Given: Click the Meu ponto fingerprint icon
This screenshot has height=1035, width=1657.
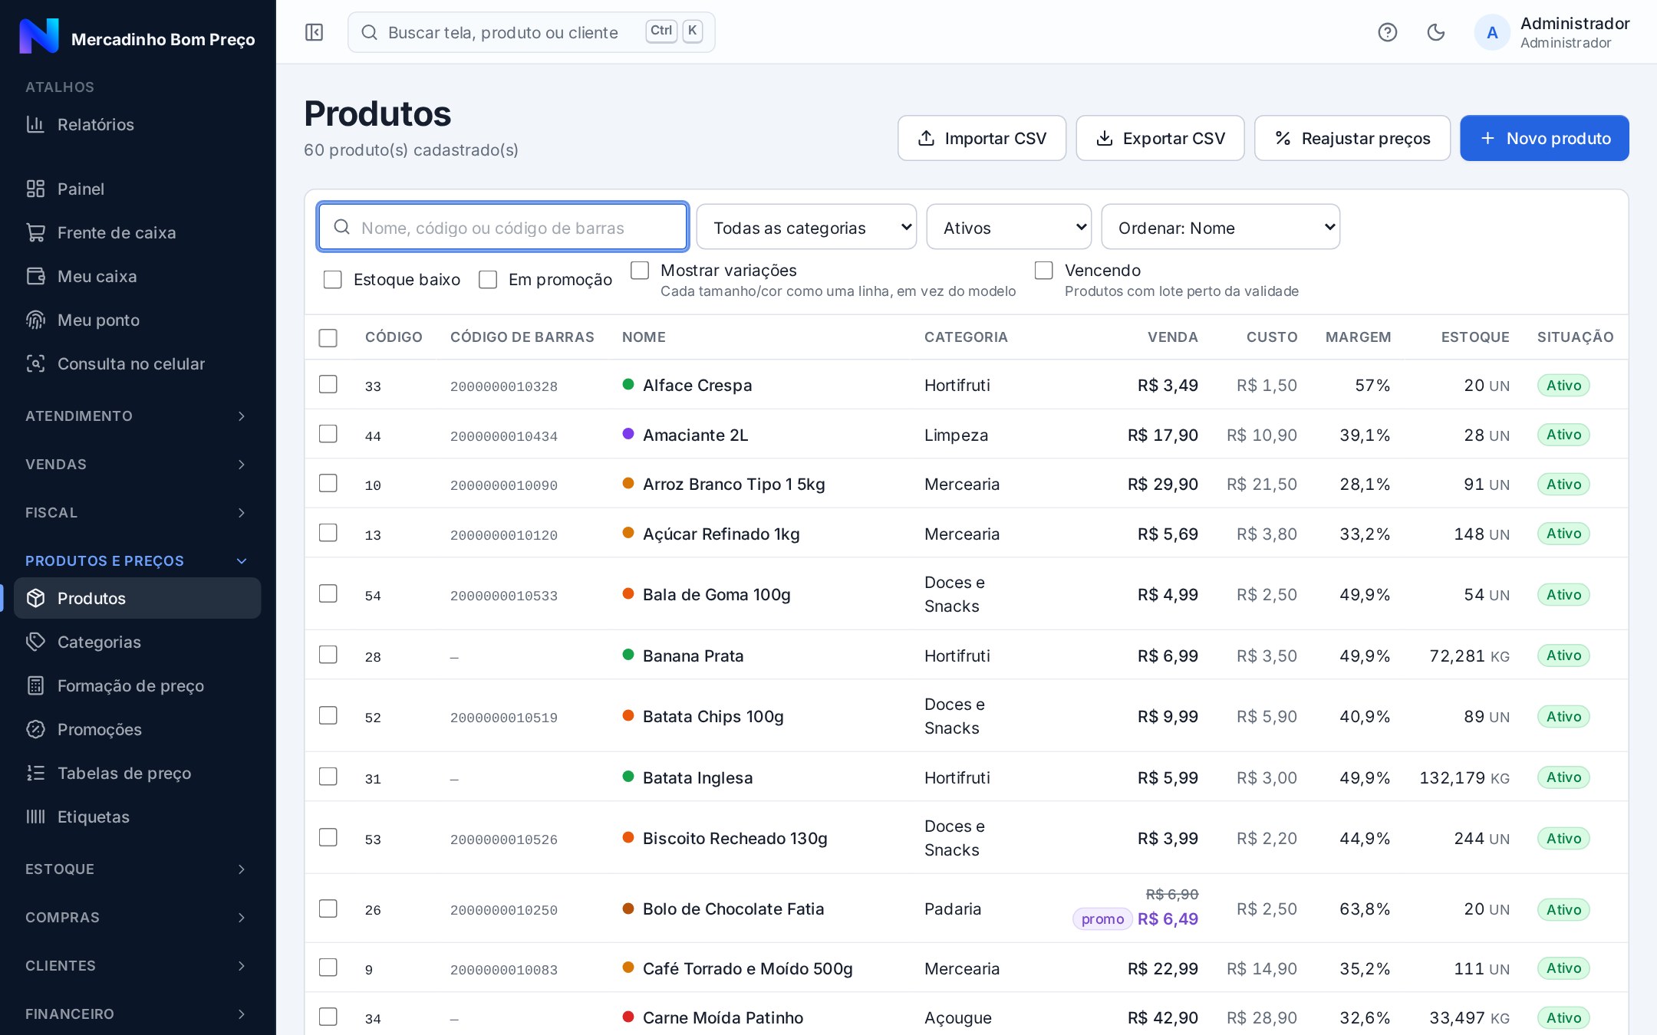Looking at the screenshot, I should pos(35,320).
